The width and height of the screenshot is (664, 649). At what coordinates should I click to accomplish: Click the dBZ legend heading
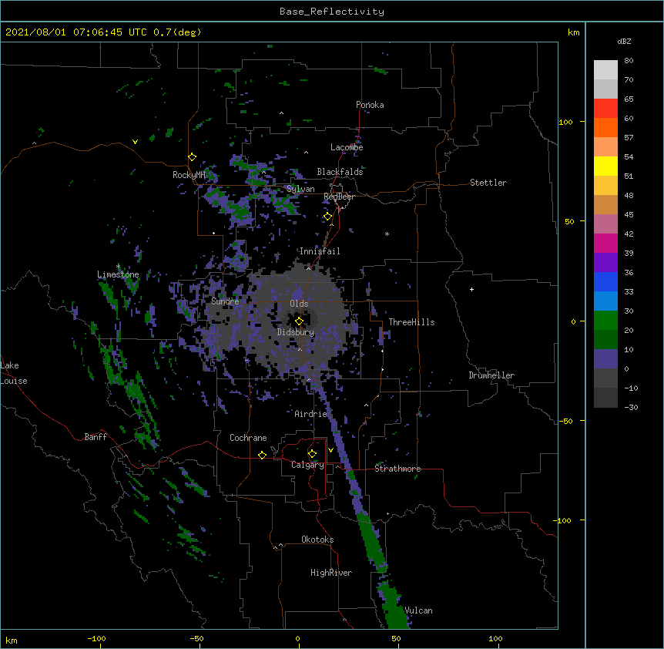tap(624, 41)
